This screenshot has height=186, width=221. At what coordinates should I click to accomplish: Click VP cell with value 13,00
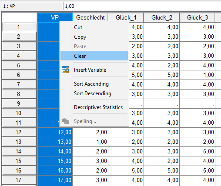pyautogui.click(x=55, y=142)
